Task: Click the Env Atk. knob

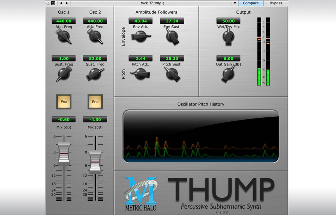Action: coord(140,36)
